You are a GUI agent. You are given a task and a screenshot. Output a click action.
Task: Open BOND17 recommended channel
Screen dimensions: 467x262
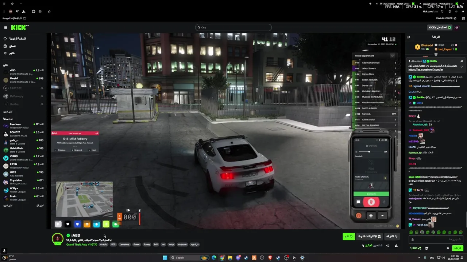tap(23, 134)
